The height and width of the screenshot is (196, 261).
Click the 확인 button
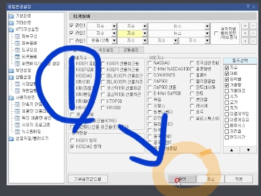click(182, 179)
